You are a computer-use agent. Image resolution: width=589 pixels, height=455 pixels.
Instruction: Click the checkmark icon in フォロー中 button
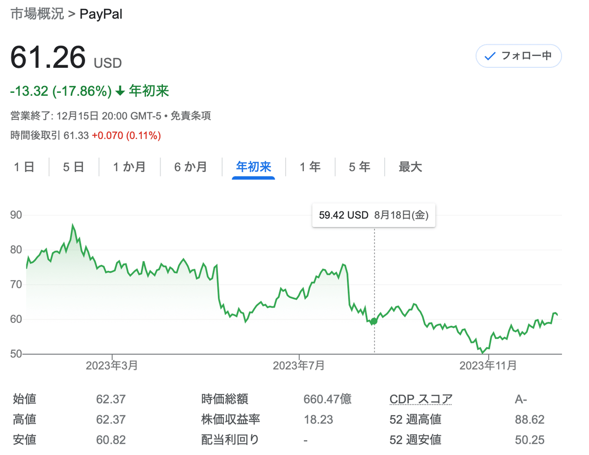click(x=489, y=56)
